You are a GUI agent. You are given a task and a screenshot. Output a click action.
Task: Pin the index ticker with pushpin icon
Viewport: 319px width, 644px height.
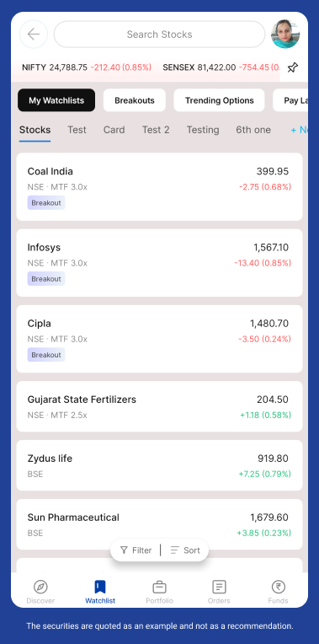coord(293,67)
